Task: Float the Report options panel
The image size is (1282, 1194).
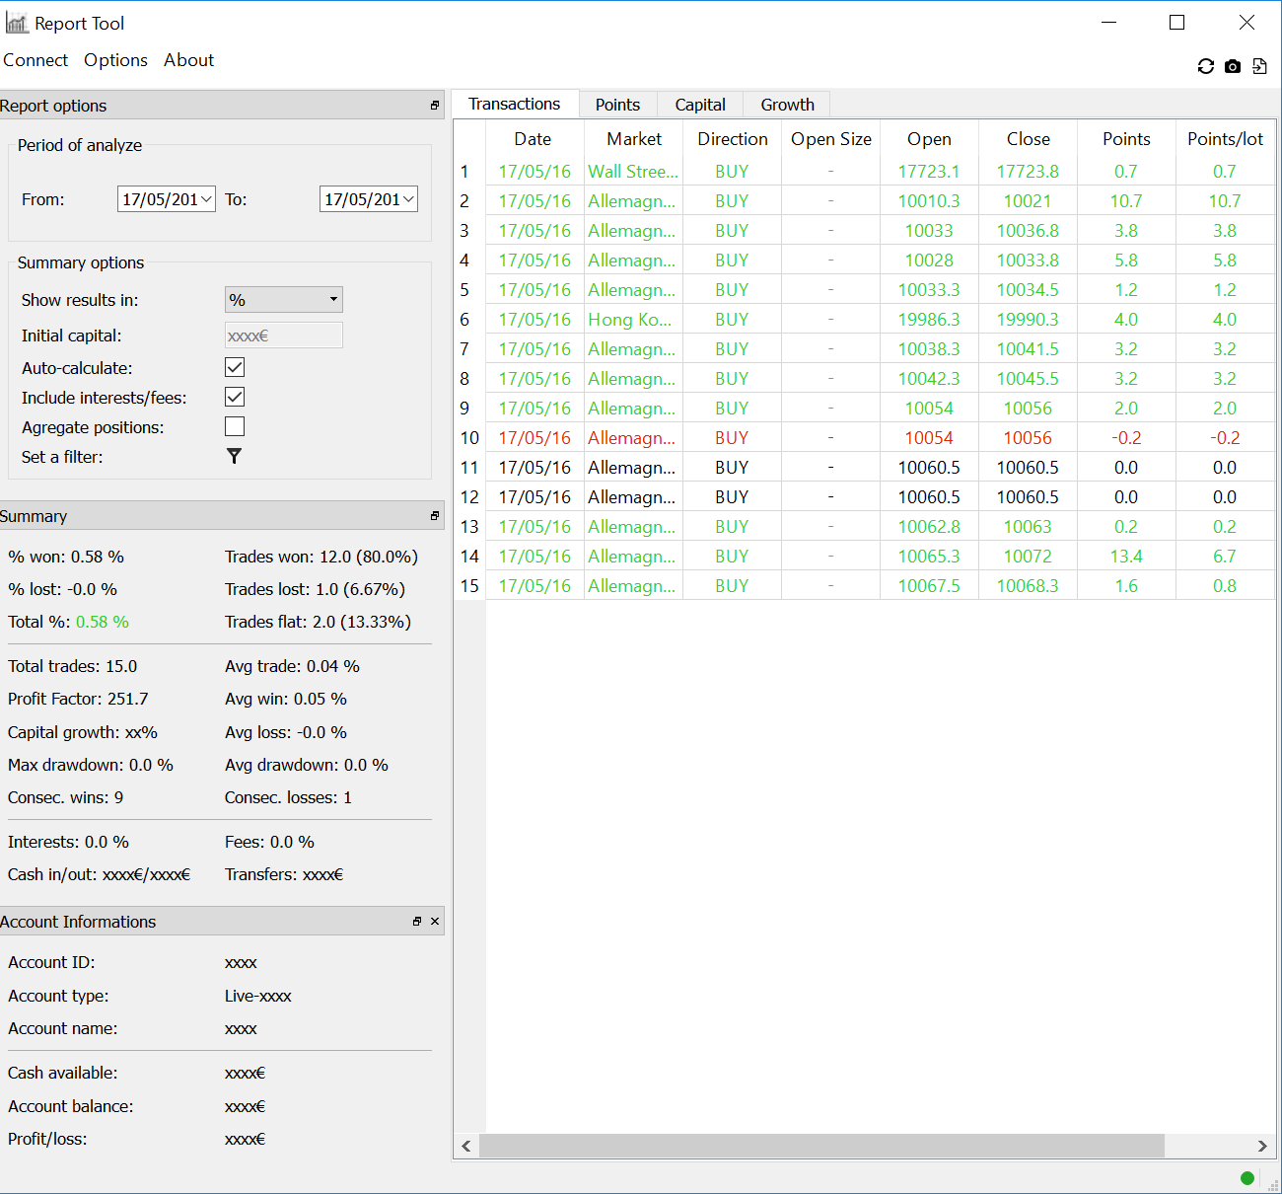Action: [x=435, y=105]
